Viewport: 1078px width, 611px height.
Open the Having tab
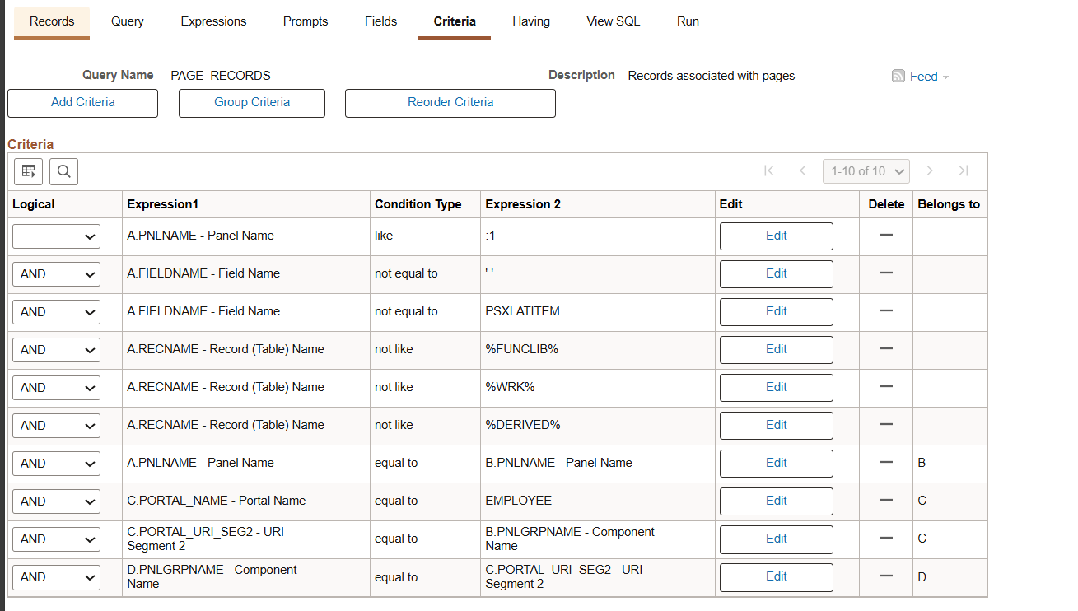tap(531, 21)
